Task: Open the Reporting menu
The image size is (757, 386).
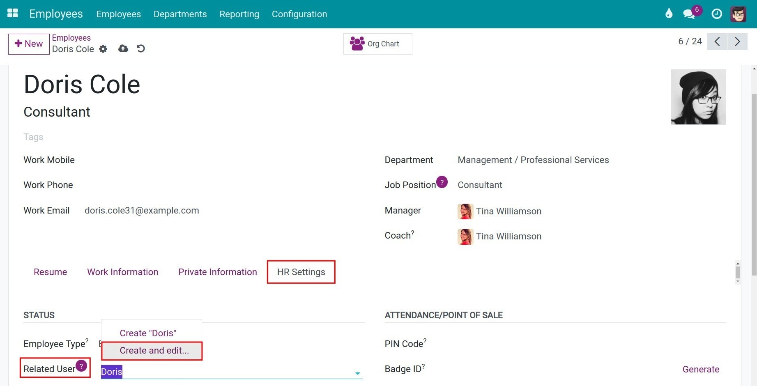Action: [x=239, y=14]
